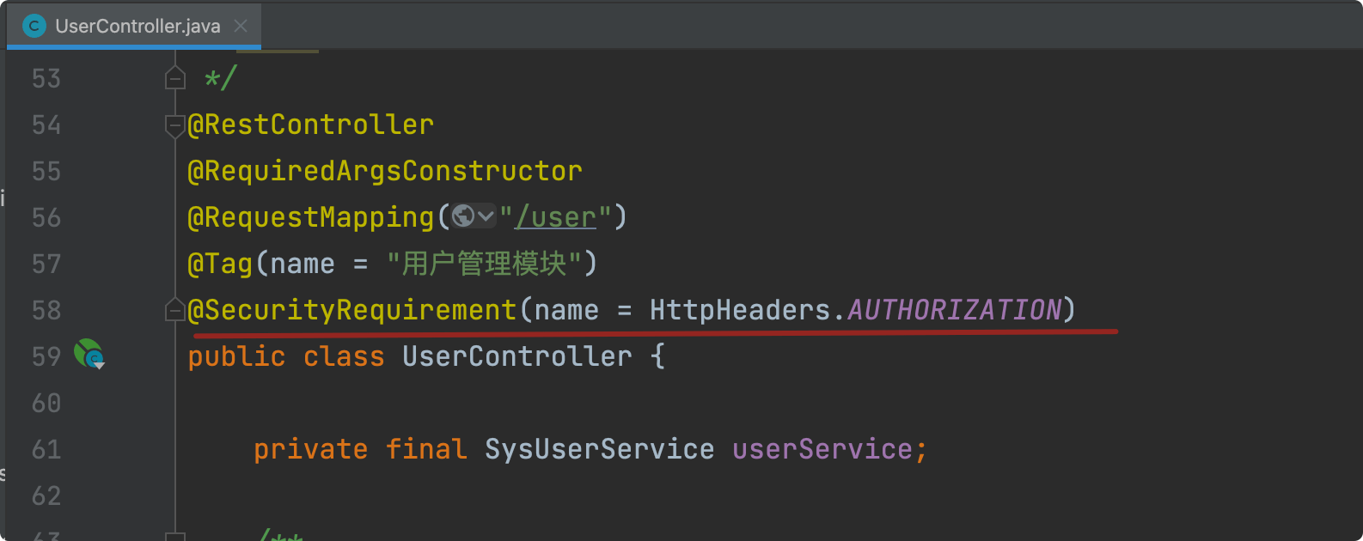
Task: Click the AUTHORIZATION constant
Action: [x=954, y=310]
